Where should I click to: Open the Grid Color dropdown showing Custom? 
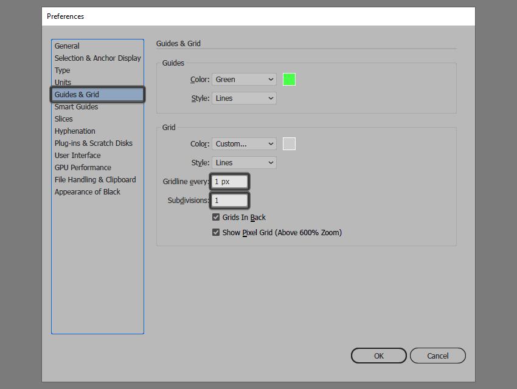tap(244, 143)
